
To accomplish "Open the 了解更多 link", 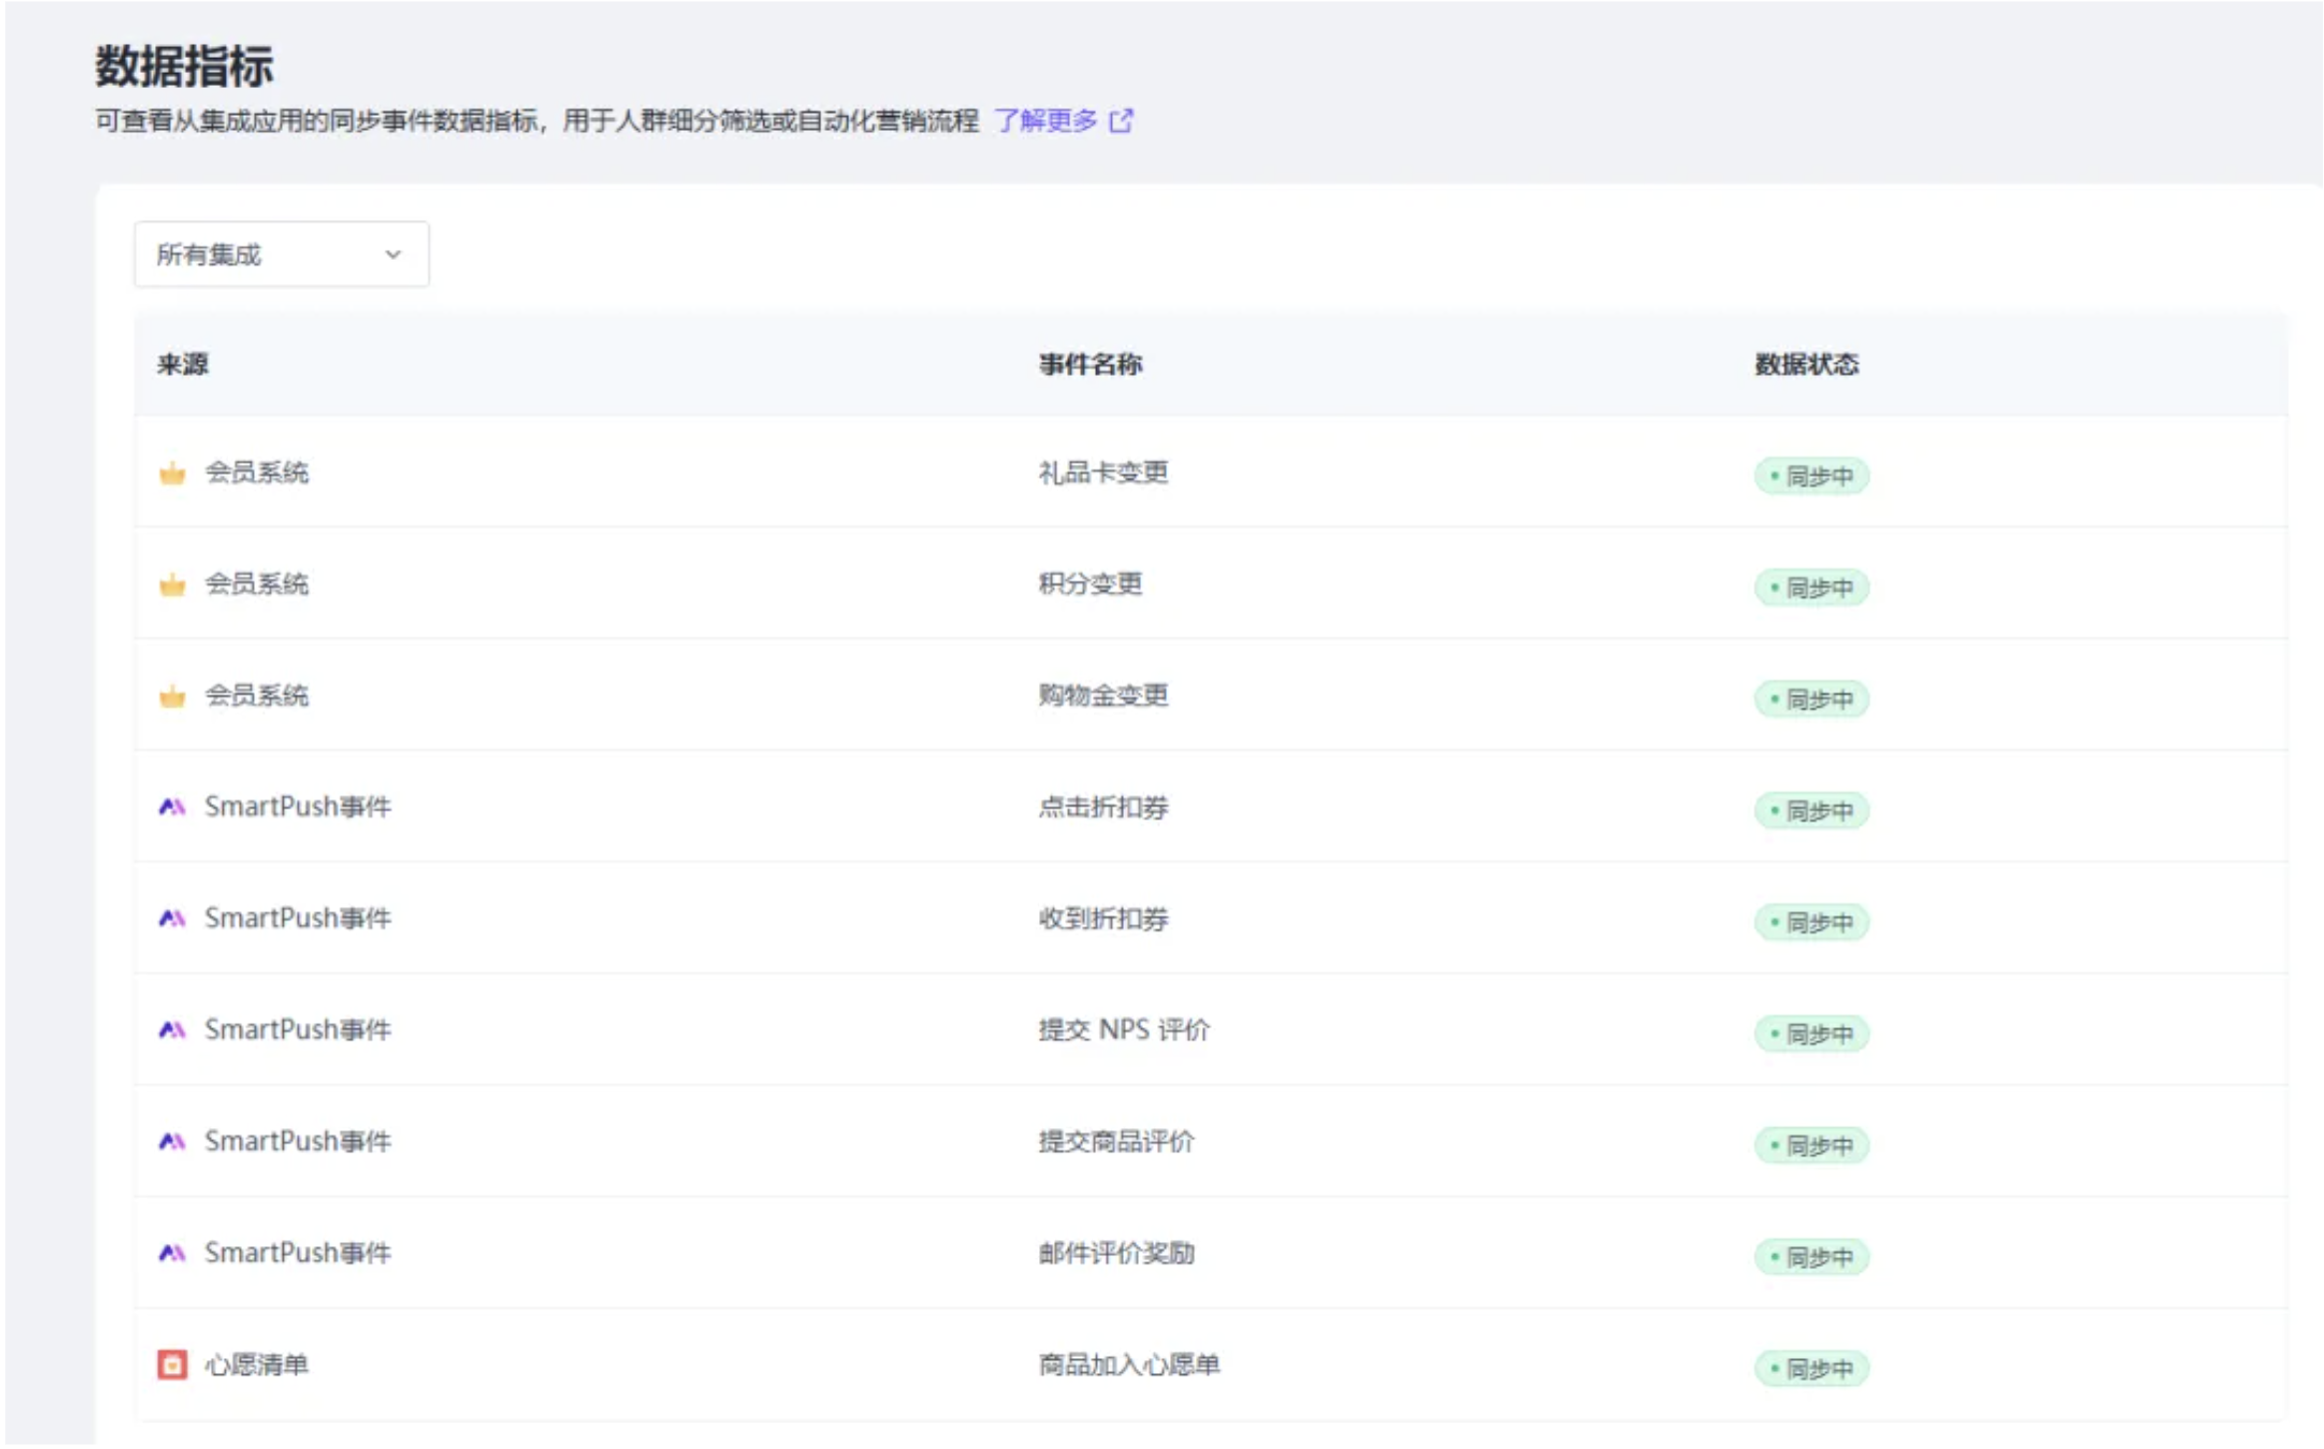I will click(x=1046, y=121).
